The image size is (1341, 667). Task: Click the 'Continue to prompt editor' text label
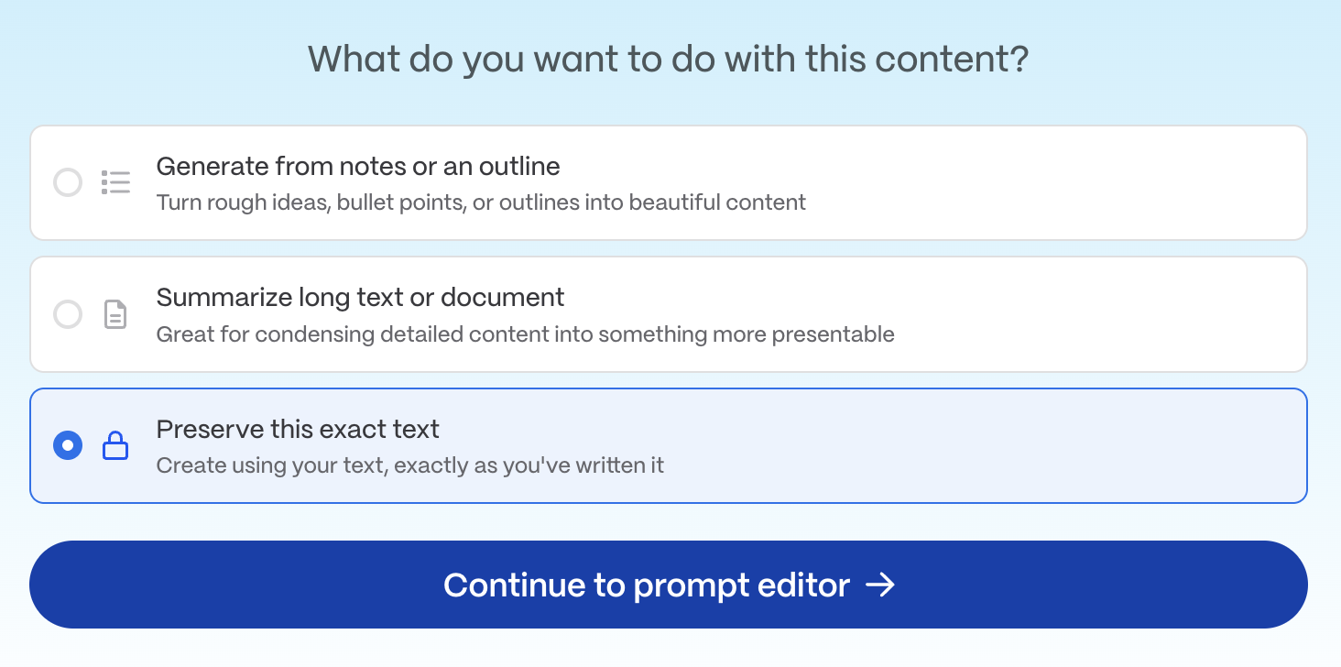(x=647, y=585)
